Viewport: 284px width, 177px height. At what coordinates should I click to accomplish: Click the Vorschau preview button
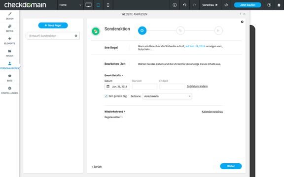210,5
